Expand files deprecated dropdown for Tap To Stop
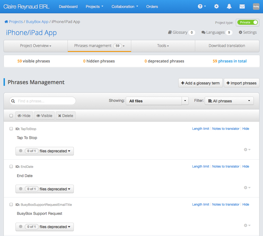The height and width of the screenshot is (236, 263). tap(45, 151)
